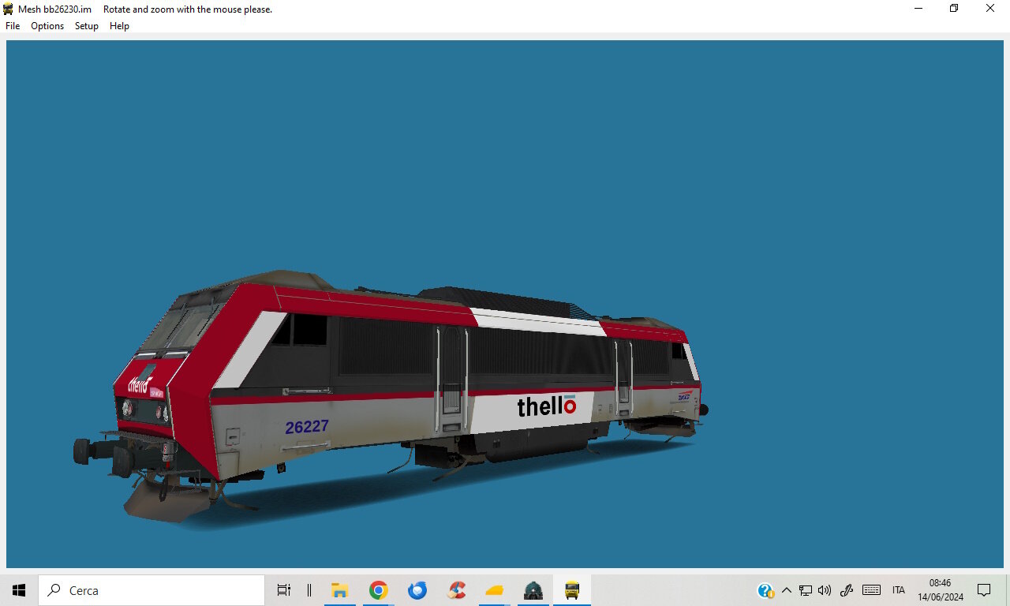This screenshot has height=606, width=1010.
Task: Click the yellow train mesh viewer taskbar icon
Action: [x=572, y=590]
